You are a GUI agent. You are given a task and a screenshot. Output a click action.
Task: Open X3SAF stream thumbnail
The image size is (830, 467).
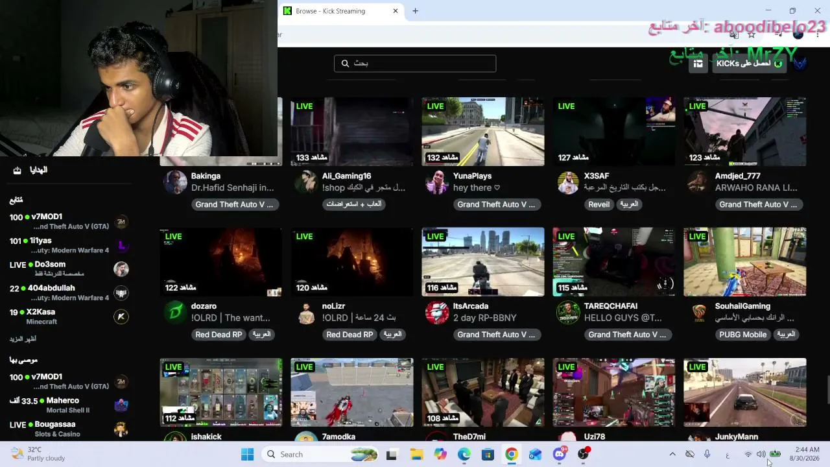point(613,132)
